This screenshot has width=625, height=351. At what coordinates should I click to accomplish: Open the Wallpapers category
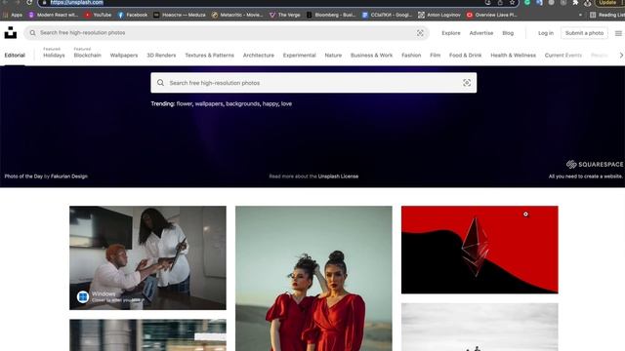(x=124, y=56)
